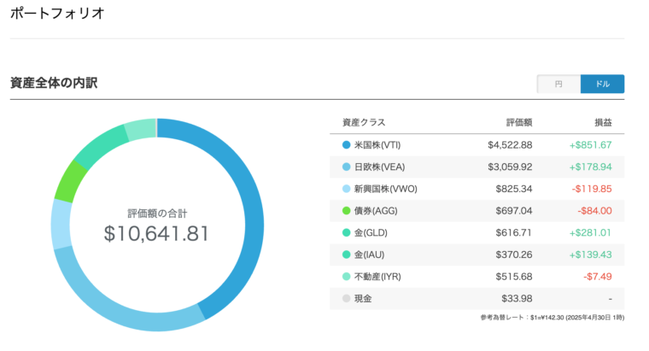Image resolution: width=649 pixels, height=351 pixels.
Task: Click the dot icon next to 日欧株(VEA)
Action: 346,167
